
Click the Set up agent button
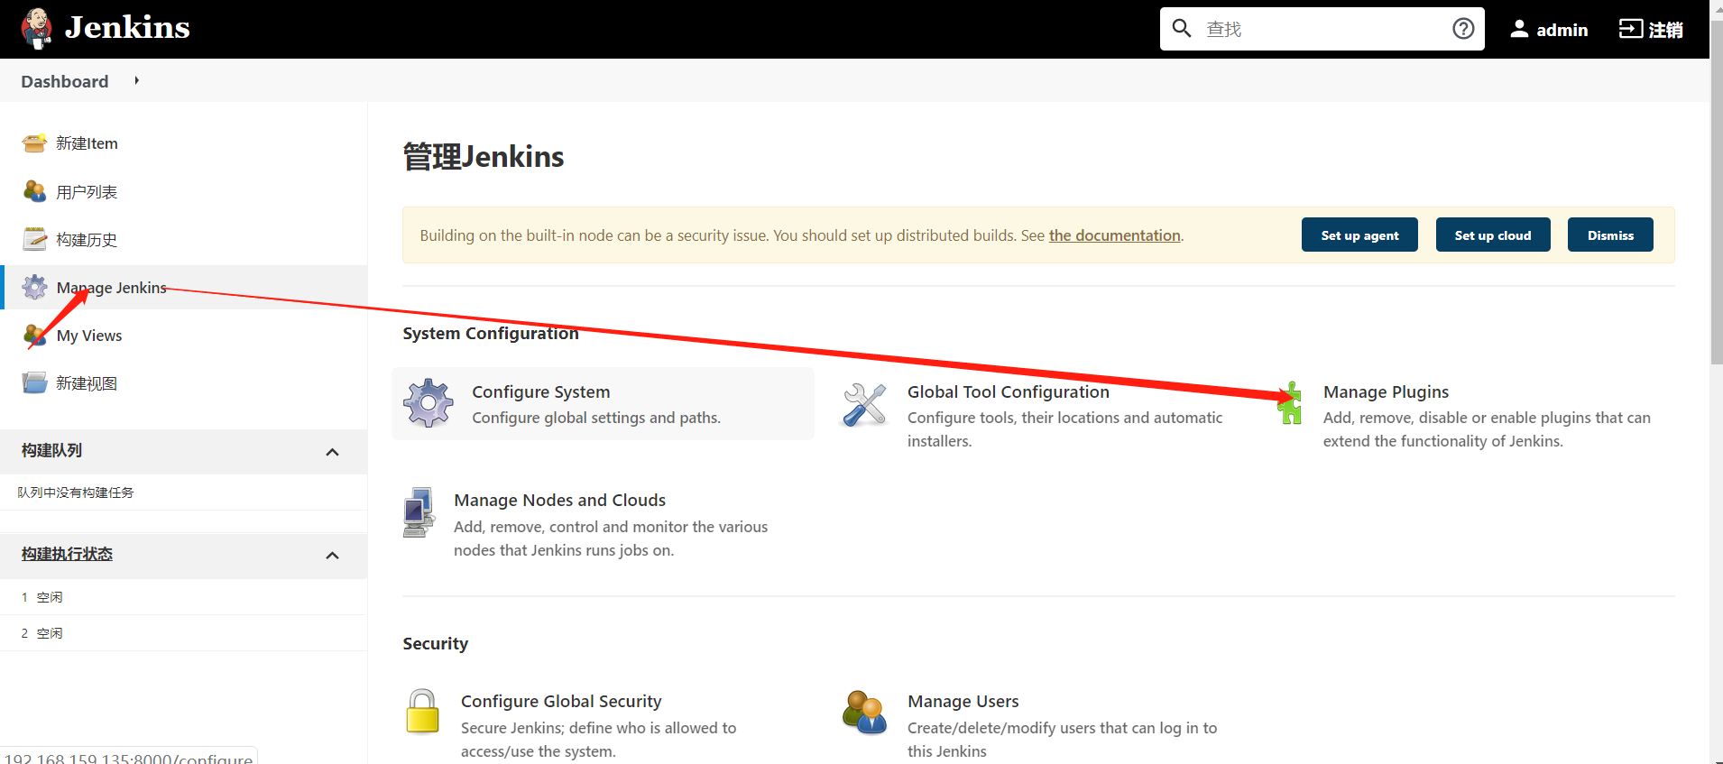(x=1359, y=235)
